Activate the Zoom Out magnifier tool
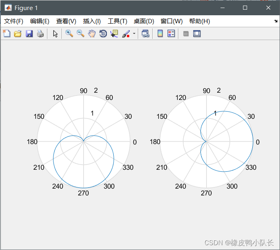This screenshot has height=250, width=280. pyautogui.click(x=80, y=34)
